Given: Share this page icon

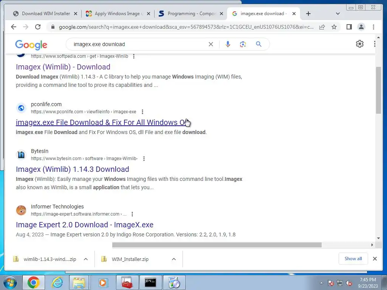Looking at the screenshot, I should pos(322,27).
